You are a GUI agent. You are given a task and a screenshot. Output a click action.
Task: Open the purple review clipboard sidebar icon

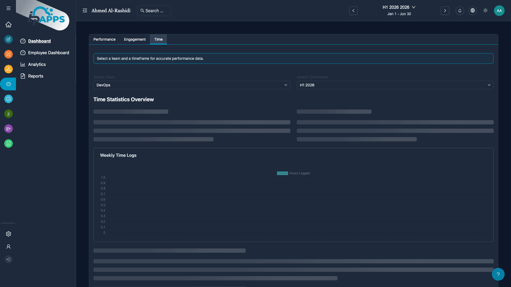coord(9,129)
